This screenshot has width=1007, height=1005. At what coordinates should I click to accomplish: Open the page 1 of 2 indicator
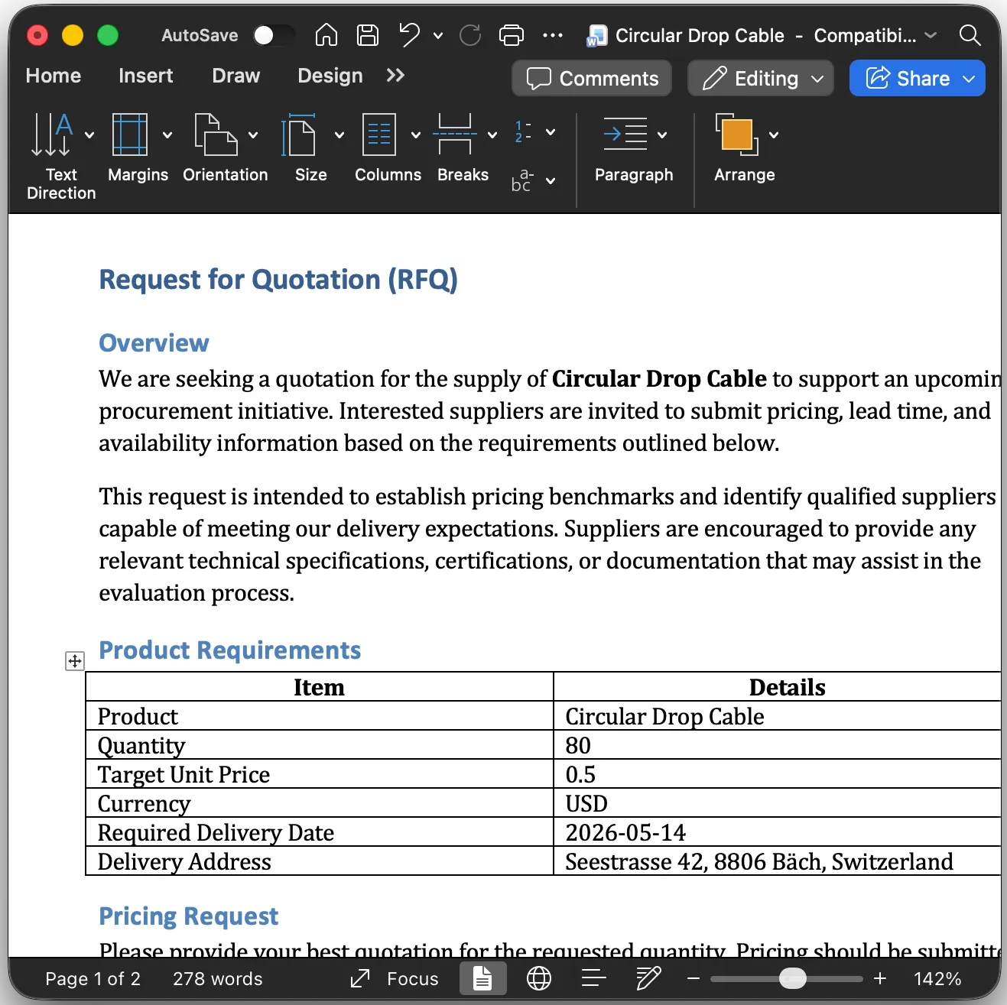pos(93,979)
